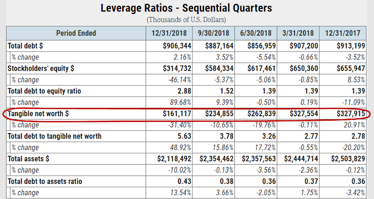Viewport: 374px width, 199px height.
Task: Select the debt to tangible net worth 3.78
Action: (226, 136)
